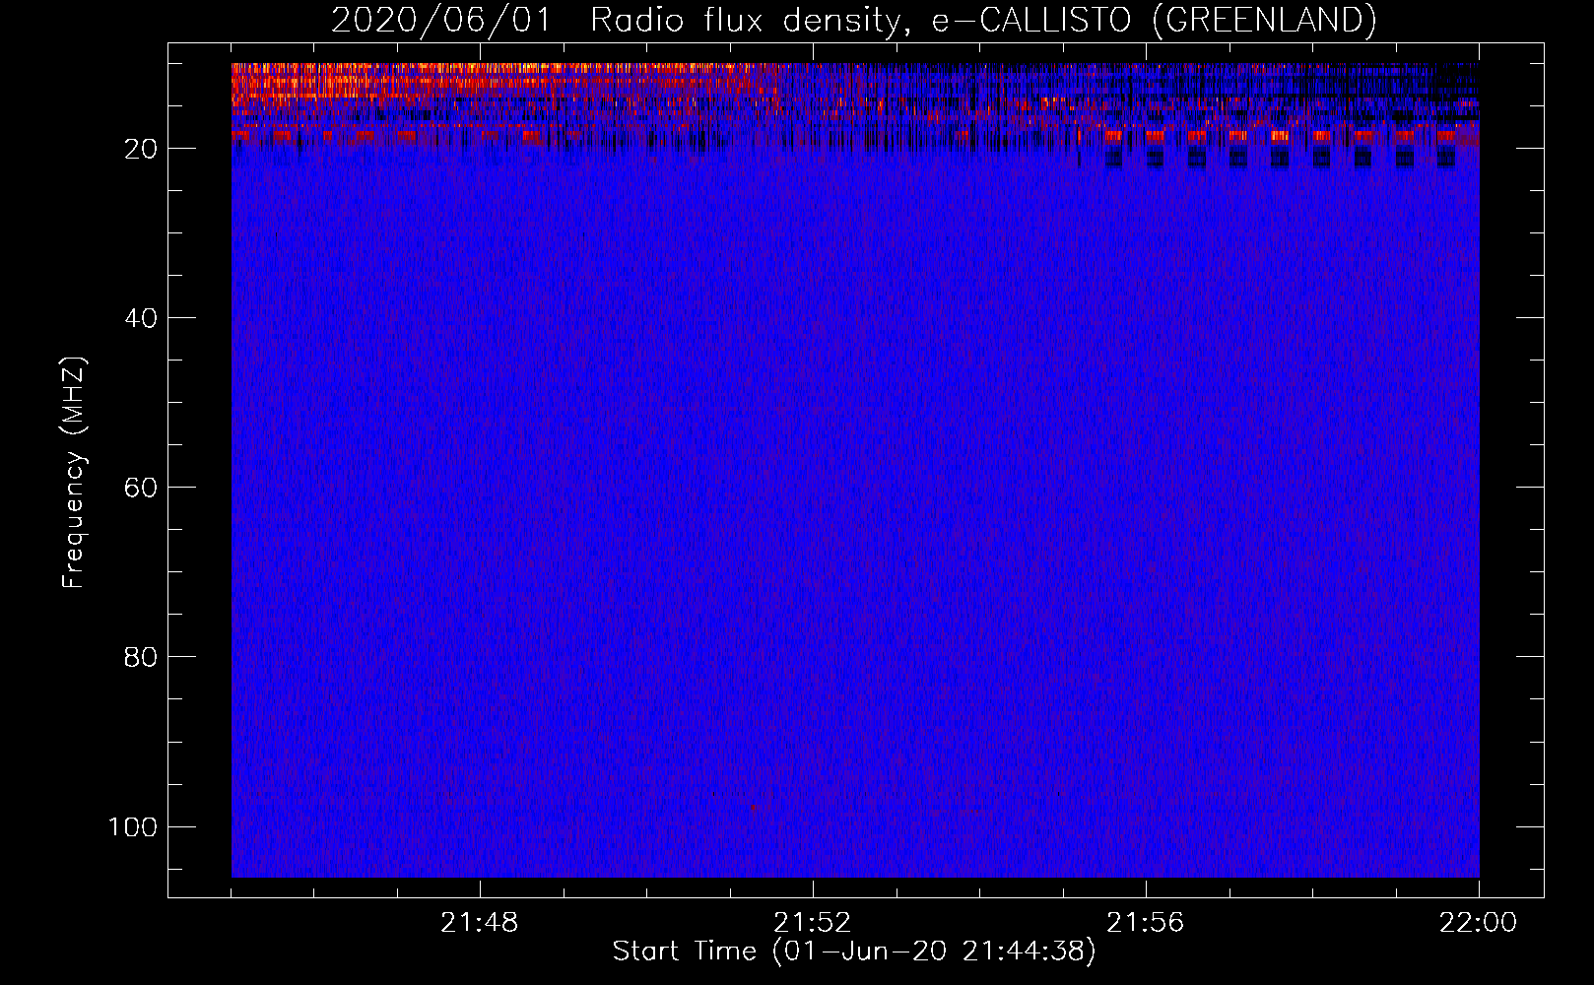Click the 80 MHz frequency tick label
Screen dimensions: 1594x985
[141, 657]
